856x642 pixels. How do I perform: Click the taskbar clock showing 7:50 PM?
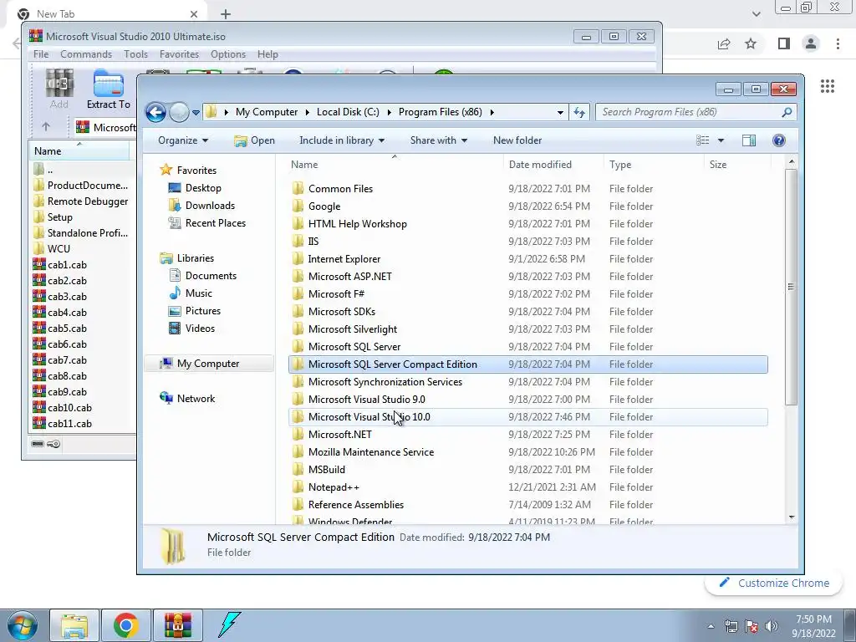point(813,625)
